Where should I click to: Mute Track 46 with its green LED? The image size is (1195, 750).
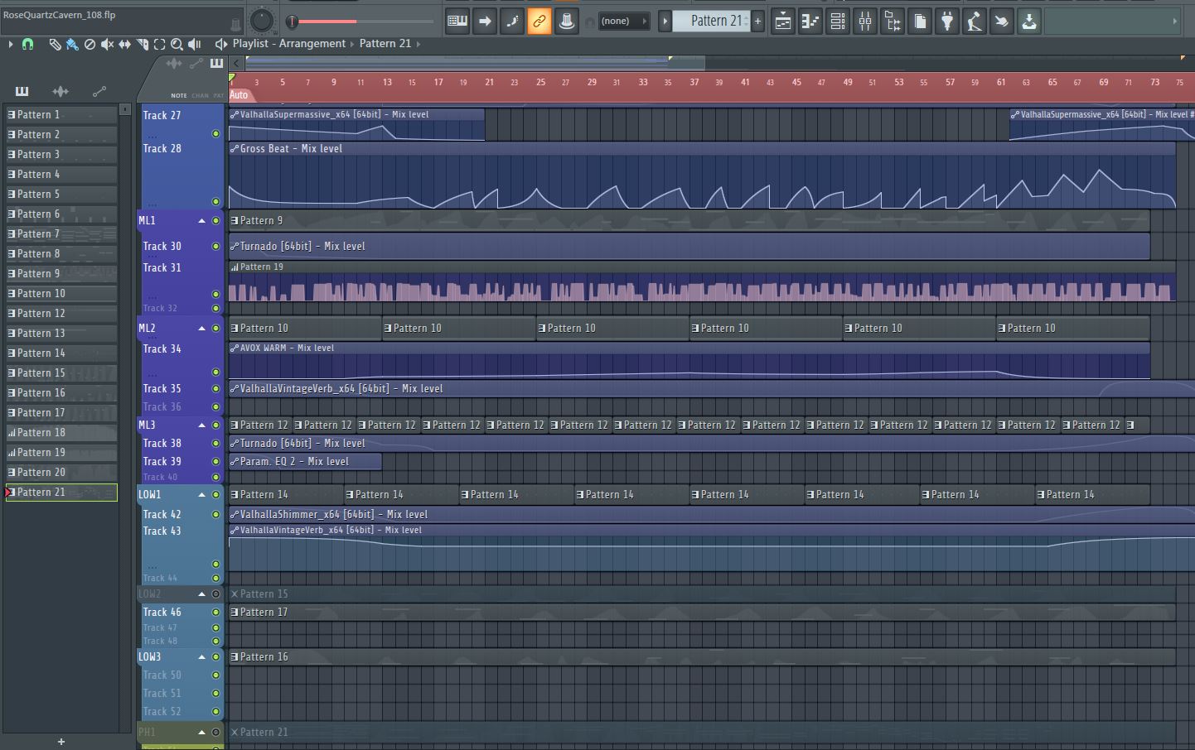(x=215, y=613)
